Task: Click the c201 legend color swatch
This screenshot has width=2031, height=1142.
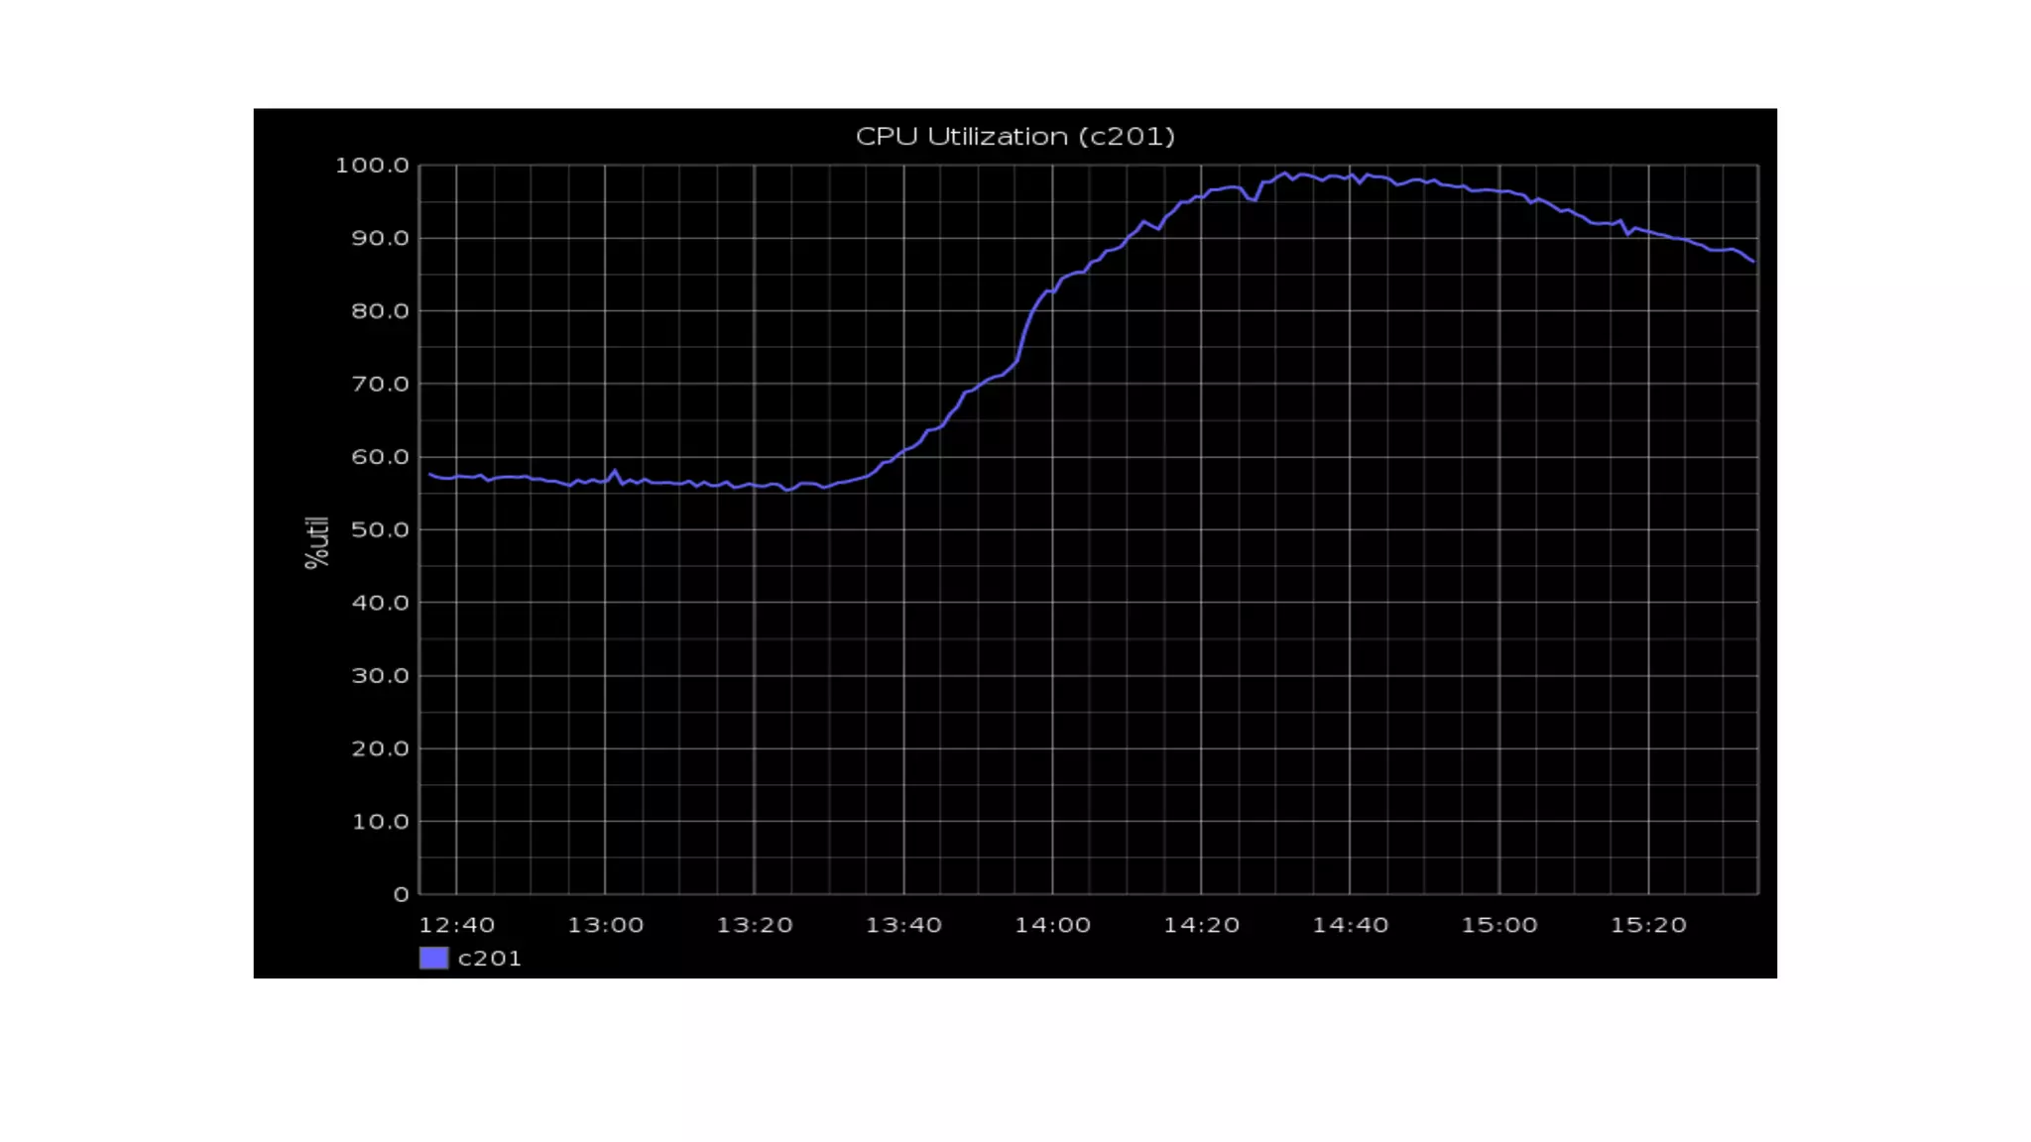Action: pos(433,958)
